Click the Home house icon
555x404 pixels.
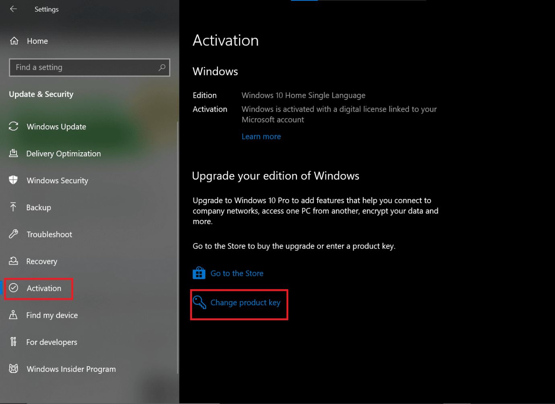click(14, 41)
